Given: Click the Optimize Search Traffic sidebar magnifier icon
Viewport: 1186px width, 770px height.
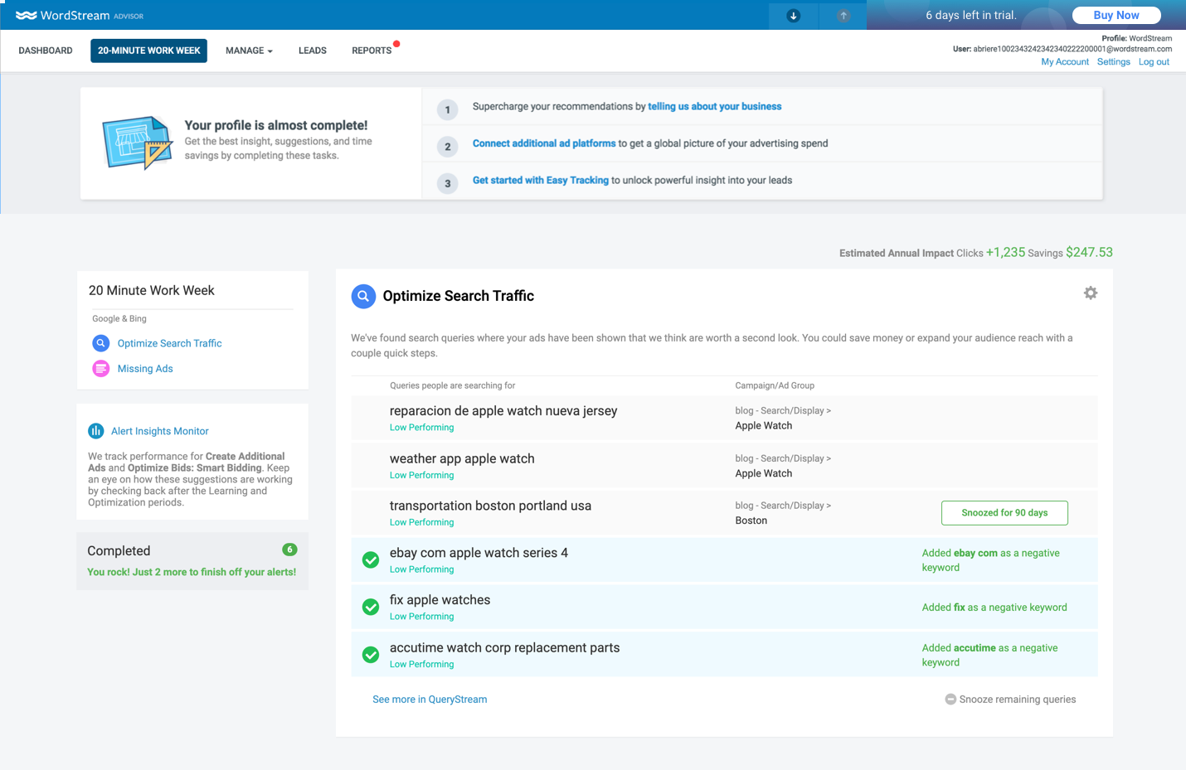Looking at the screenshot, I should coord(100,343).
